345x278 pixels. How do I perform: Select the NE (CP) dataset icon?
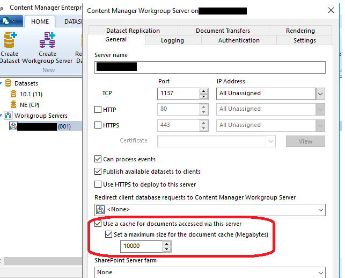(13, 104)
